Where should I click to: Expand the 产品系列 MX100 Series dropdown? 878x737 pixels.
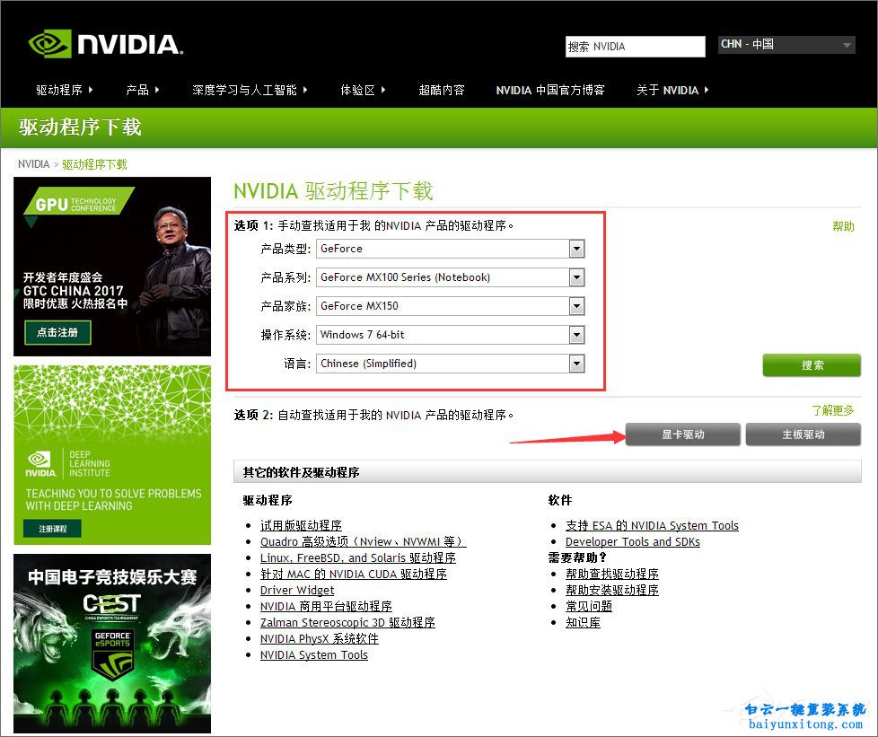(x=451, y=277)
